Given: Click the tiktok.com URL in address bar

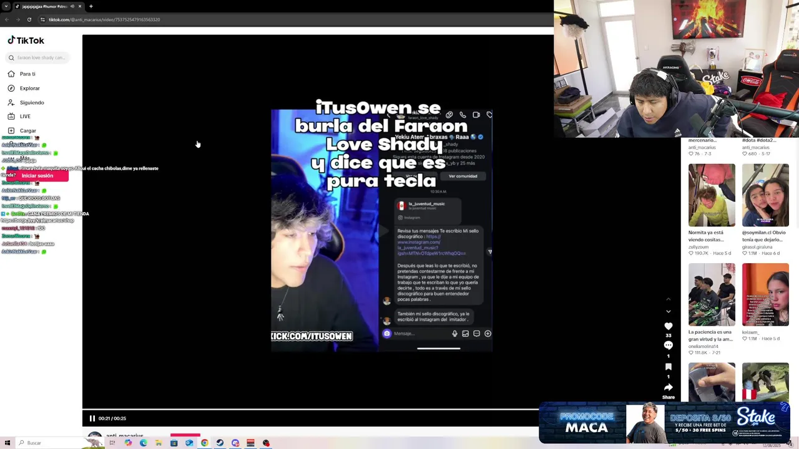Looking at the screenshot, I should tap(104, 19).
